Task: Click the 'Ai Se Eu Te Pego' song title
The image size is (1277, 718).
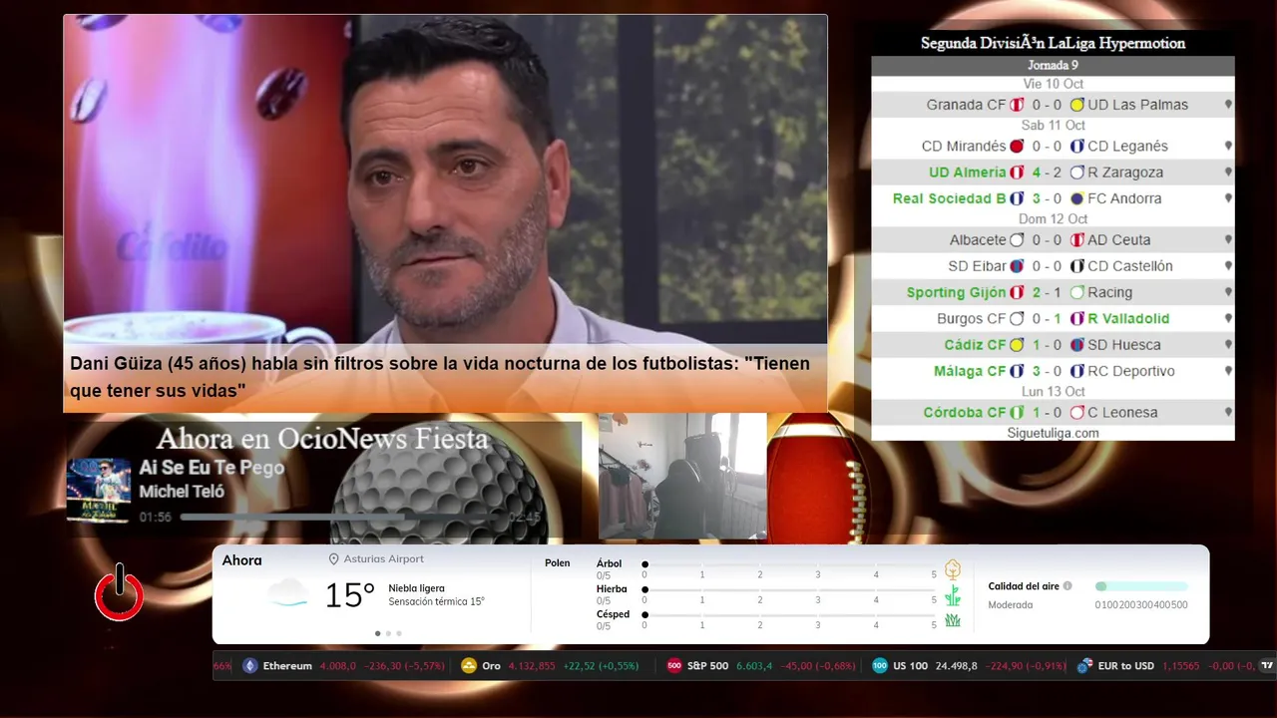Action: click(x=212, y=468)
